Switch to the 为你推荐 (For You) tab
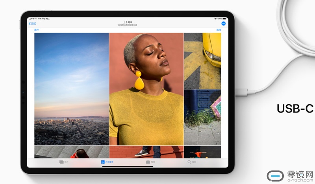 pyautogui.click(x=106, y=162)
